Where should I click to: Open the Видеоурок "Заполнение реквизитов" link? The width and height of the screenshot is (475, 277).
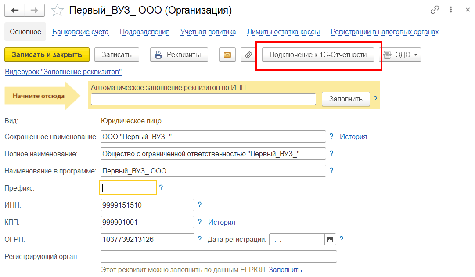coord(63,72)
